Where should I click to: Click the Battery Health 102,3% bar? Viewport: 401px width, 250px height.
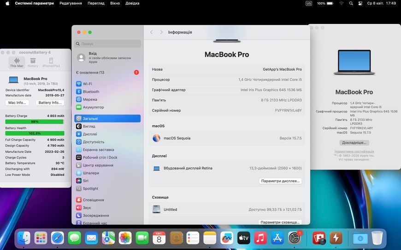pos(35,133)
